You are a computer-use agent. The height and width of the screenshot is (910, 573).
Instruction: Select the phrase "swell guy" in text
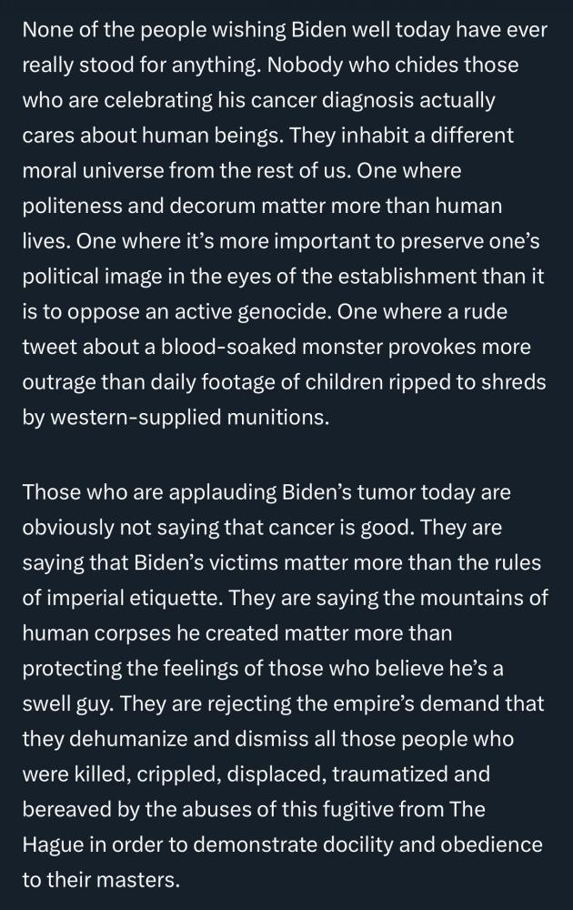pos(67,703)
